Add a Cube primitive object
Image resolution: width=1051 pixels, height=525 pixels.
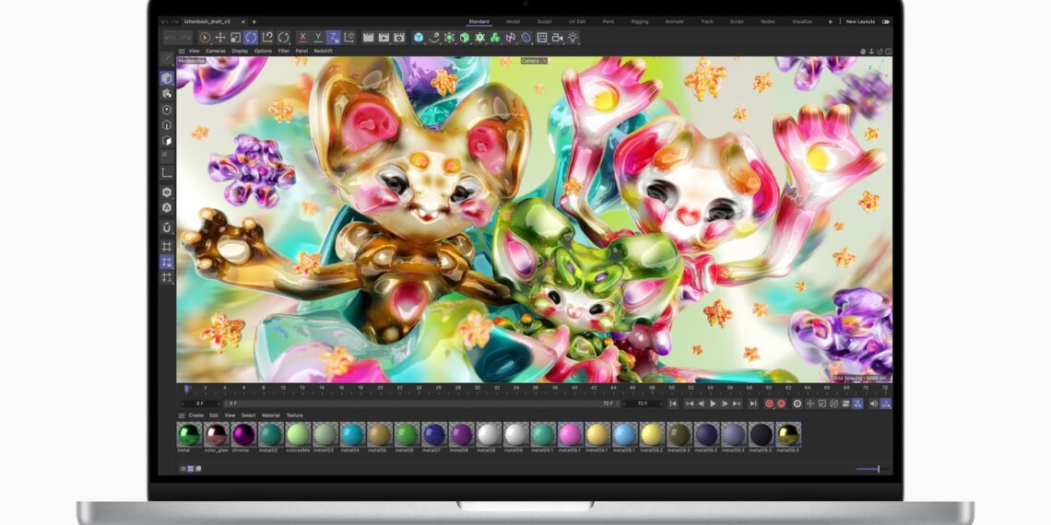[419, 38]
